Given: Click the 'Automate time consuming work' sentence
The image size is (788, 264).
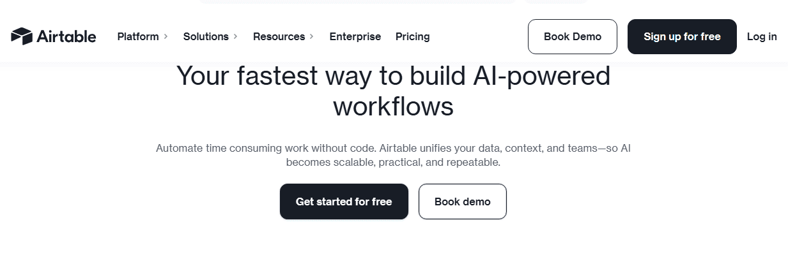Looking at the screenshot, I should [265, 148].
